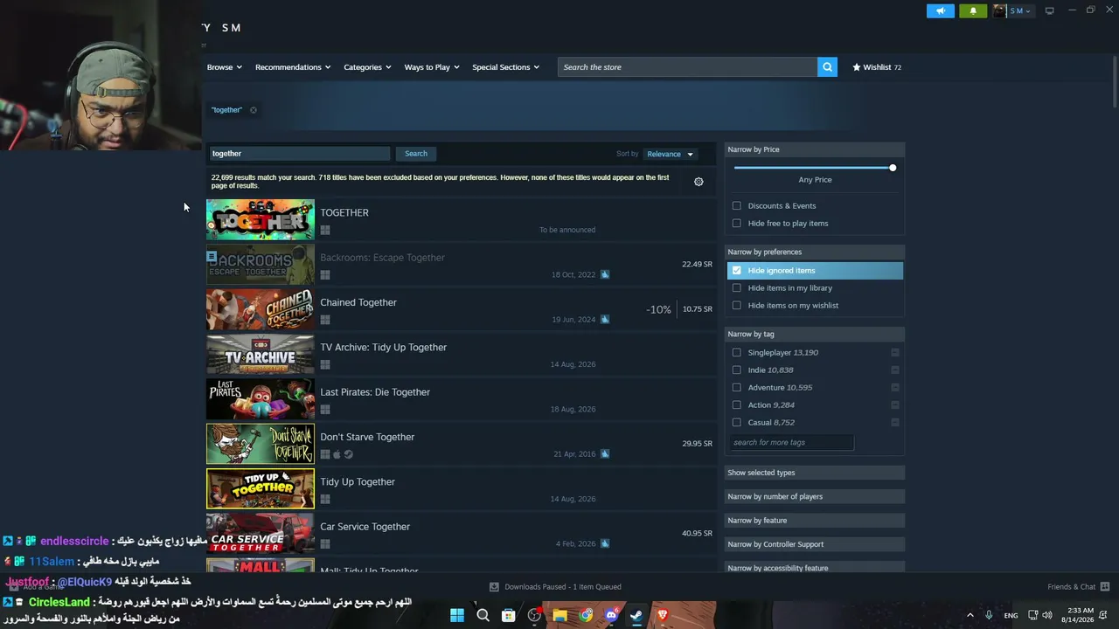Viewport: 1119px width, 629px height.
Task: Remove the "together" search term tag
Action: coord(254,110)
